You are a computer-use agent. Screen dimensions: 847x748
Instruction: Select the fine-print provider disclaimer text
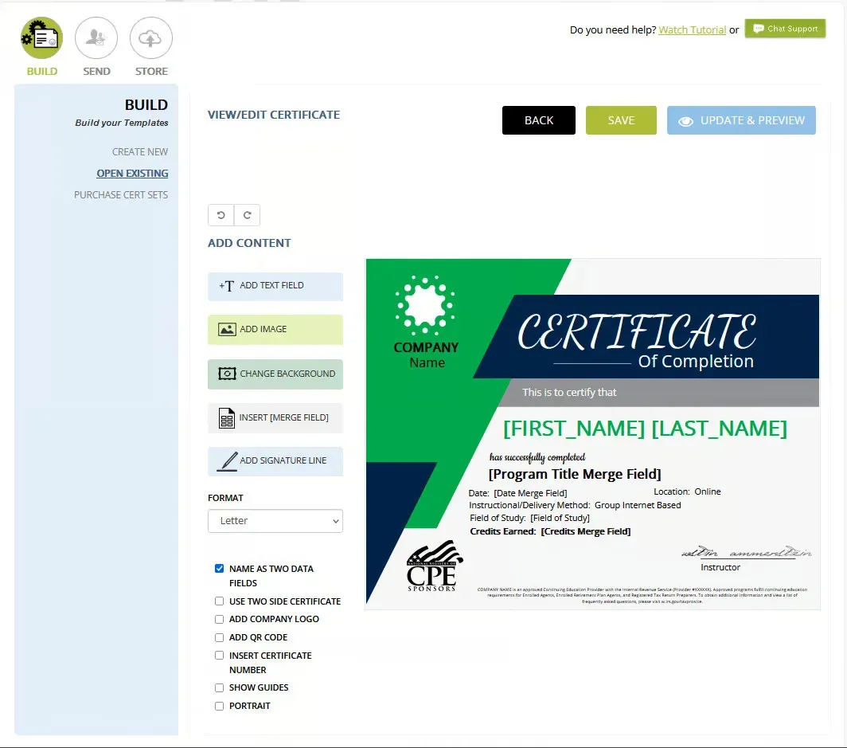pos(642,595)
